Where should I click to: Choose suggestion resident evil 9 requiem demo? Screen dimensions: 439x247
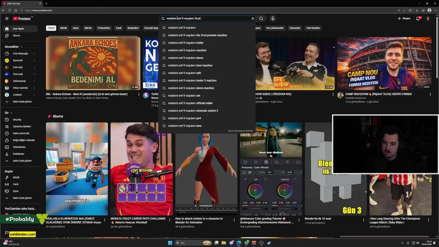point(207,58)
